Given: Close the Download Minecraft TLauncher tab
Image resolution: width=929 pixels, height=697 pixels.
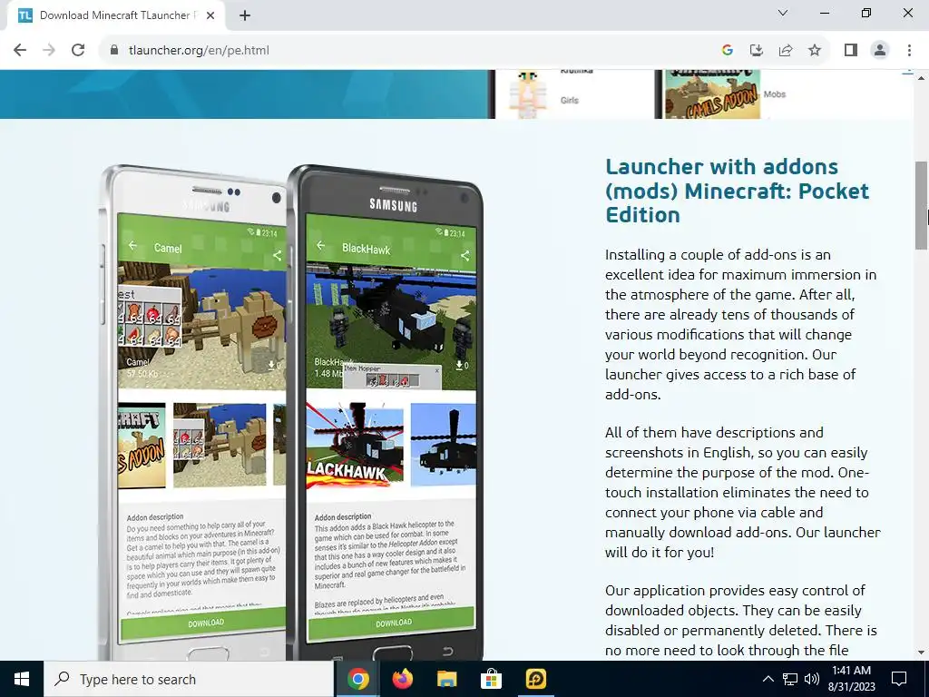Looking at the screenshot, I should tap(210, 15).
